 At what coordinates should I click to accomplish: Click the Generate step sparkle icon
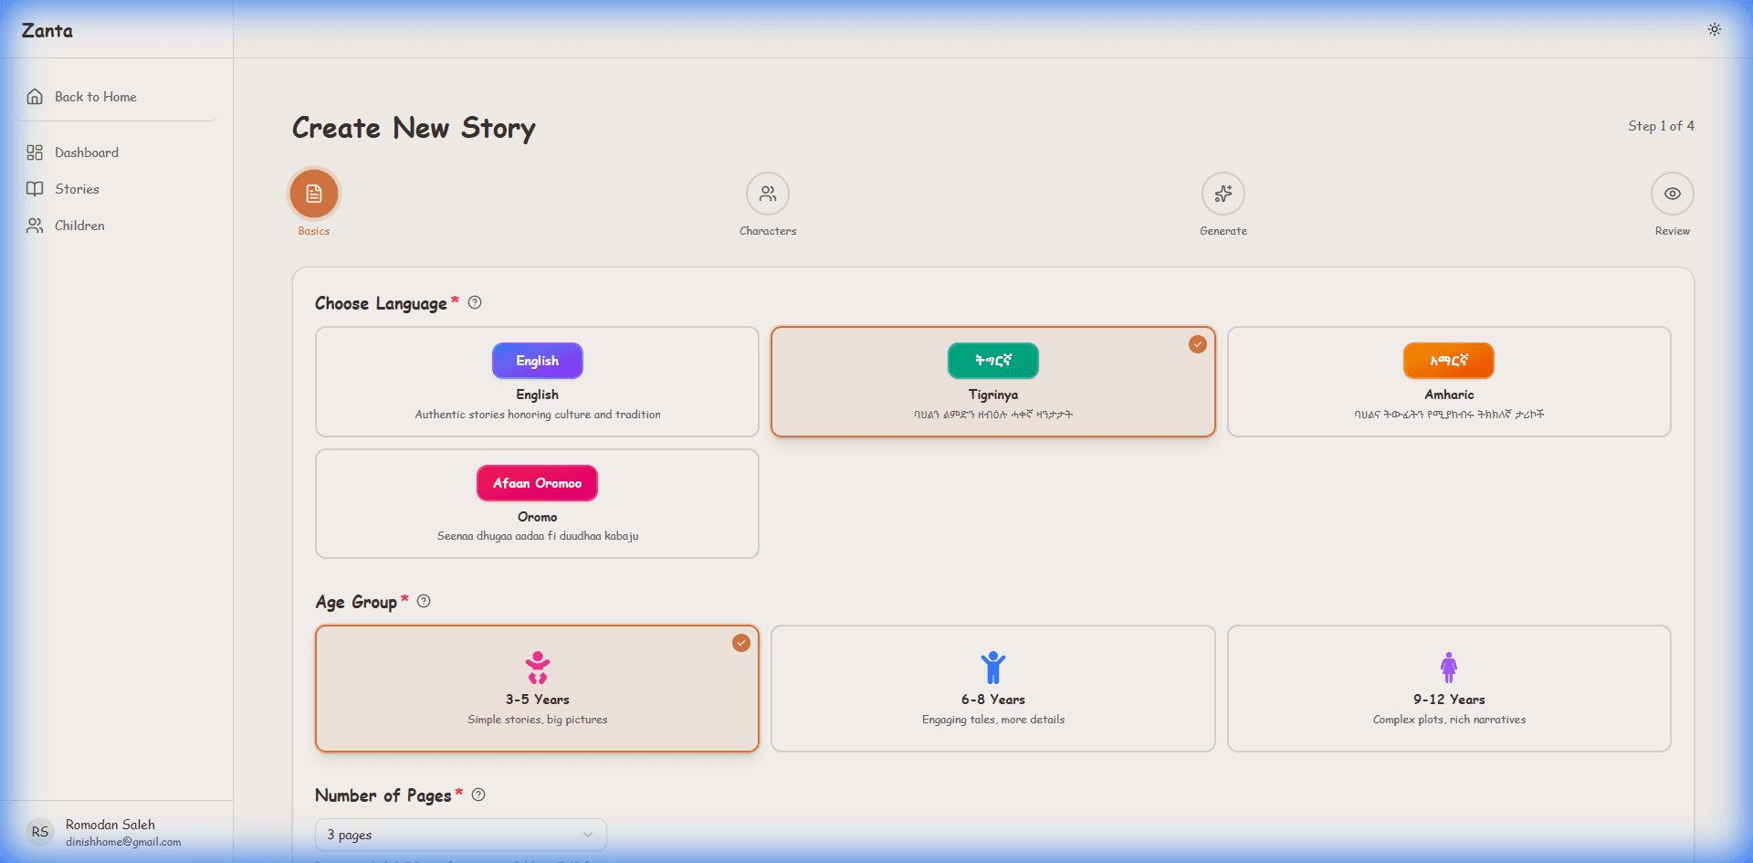1223,194
